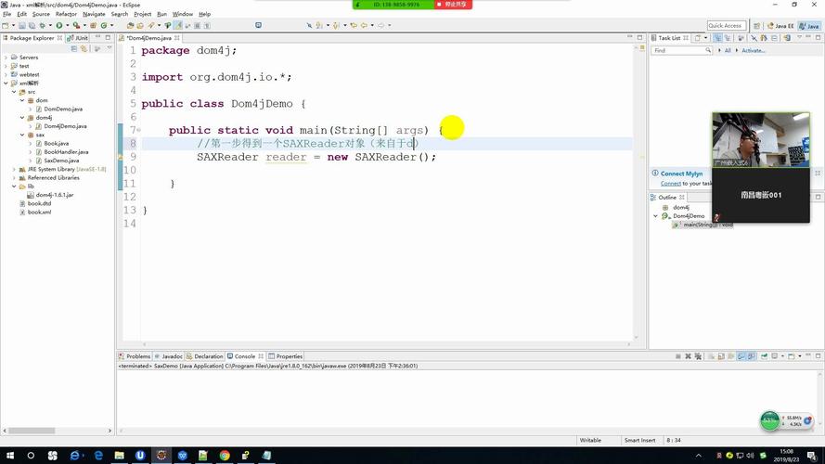Click the magnifier icon in Find field
This screenshot has width=825, height=464.
pos(708,50)
